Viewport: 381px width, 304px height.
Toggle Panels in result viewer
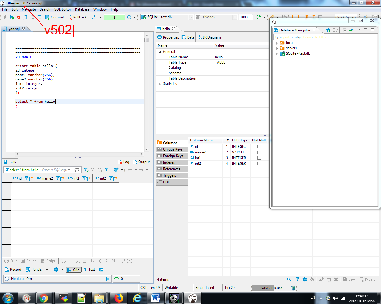pos(34,270)
